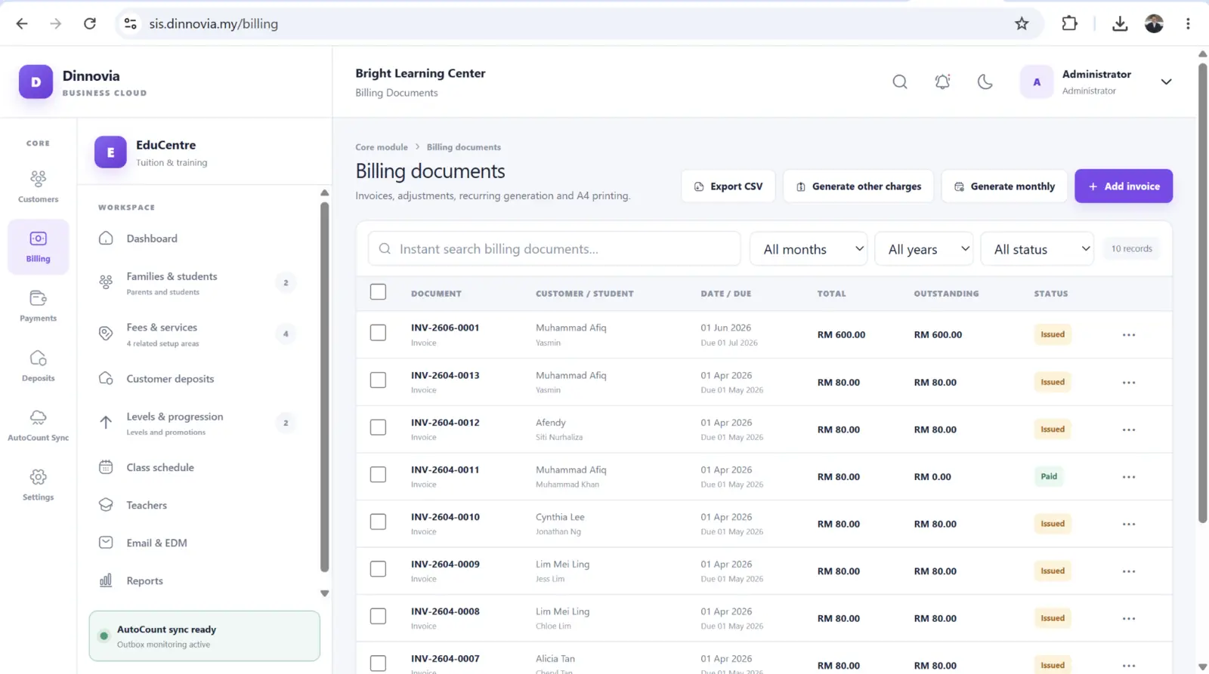1209x674 pixels.
Task: Open Dashboard in workspace menu
Action: pyautogui.click(x=197, y=239)
